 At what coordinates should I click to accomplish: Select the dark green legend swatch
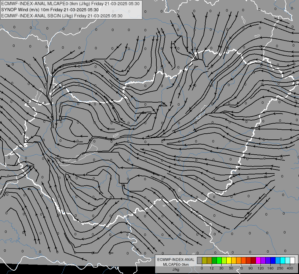[214, 260]
